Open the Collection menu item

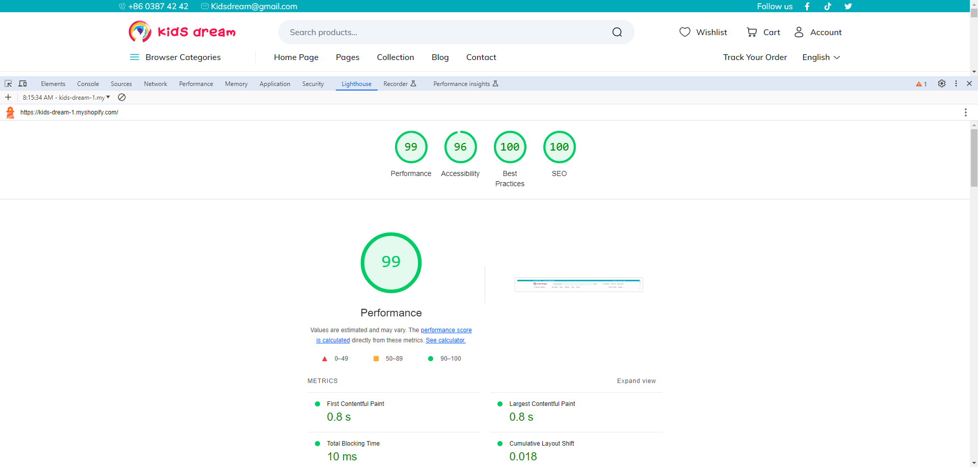(395, 57)
